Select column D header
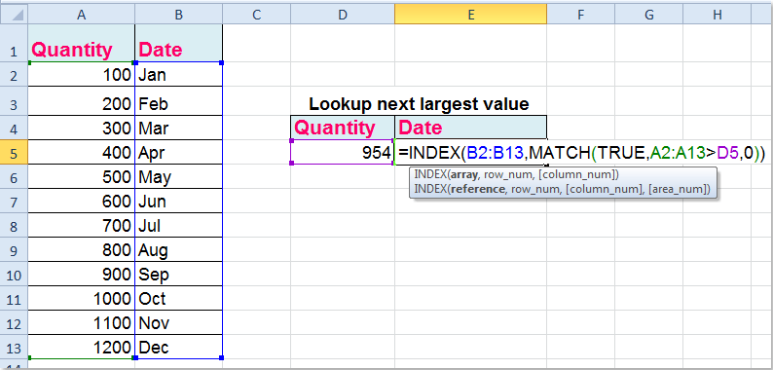 point(343,15)
